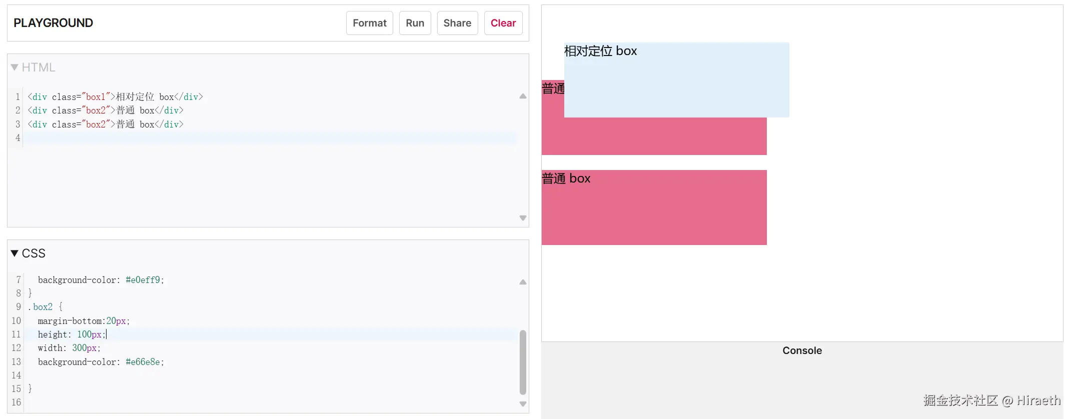Viewport: 1073px width, 419px height.
Task: Click the #e0eff9 background-color value
Action: click(143, 280)
